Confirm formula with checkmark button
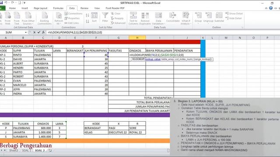 [39, 32]
